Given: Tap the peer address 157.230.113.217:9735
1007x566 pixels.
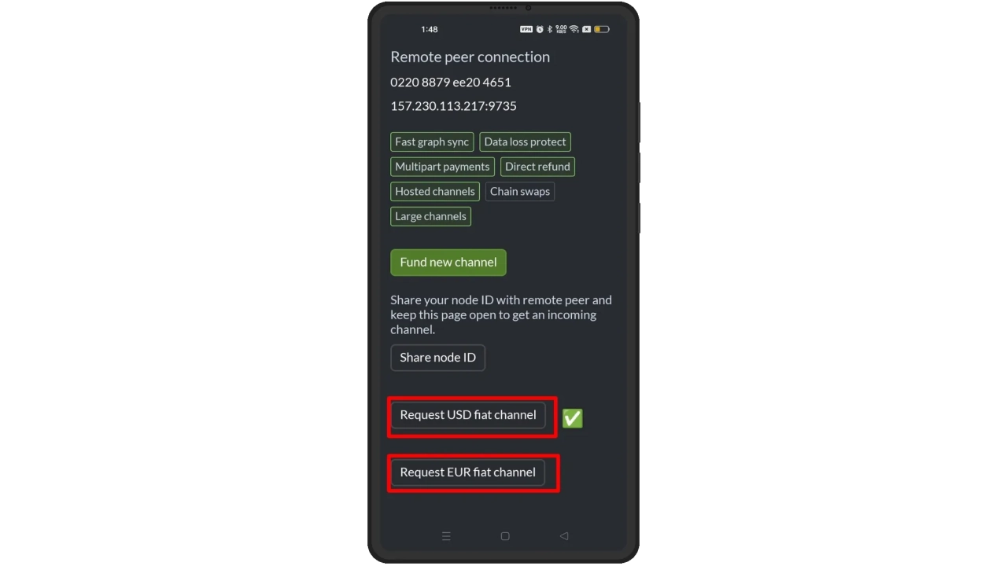Looking at the screenshot, I should (454, 106).
